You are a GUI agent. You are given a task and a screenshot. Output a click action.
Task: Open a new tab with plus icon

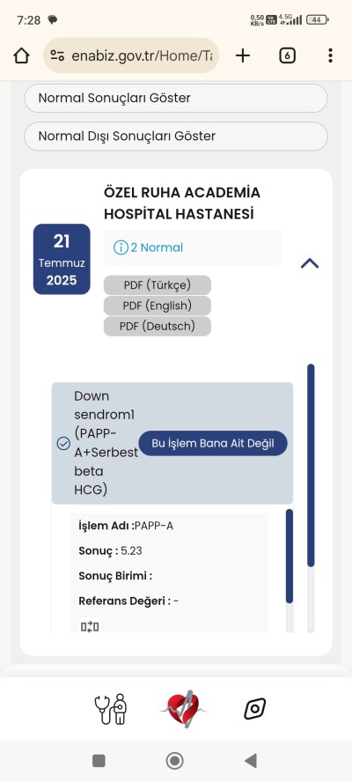click(242, 55)
